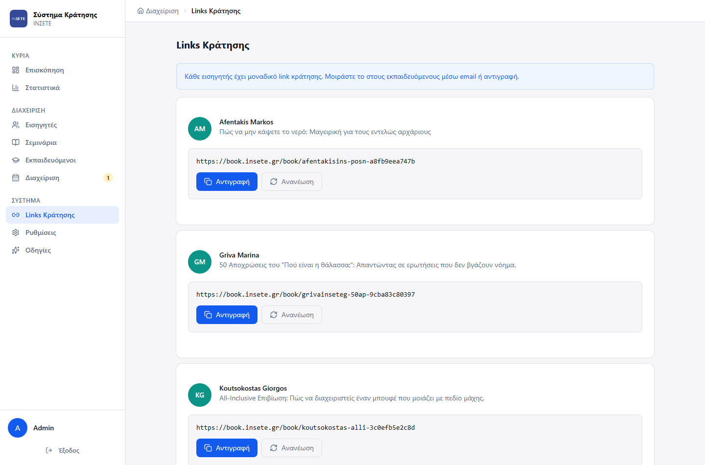
Task: Navigate to Σεμινάρια
Action: pos(62,142)
